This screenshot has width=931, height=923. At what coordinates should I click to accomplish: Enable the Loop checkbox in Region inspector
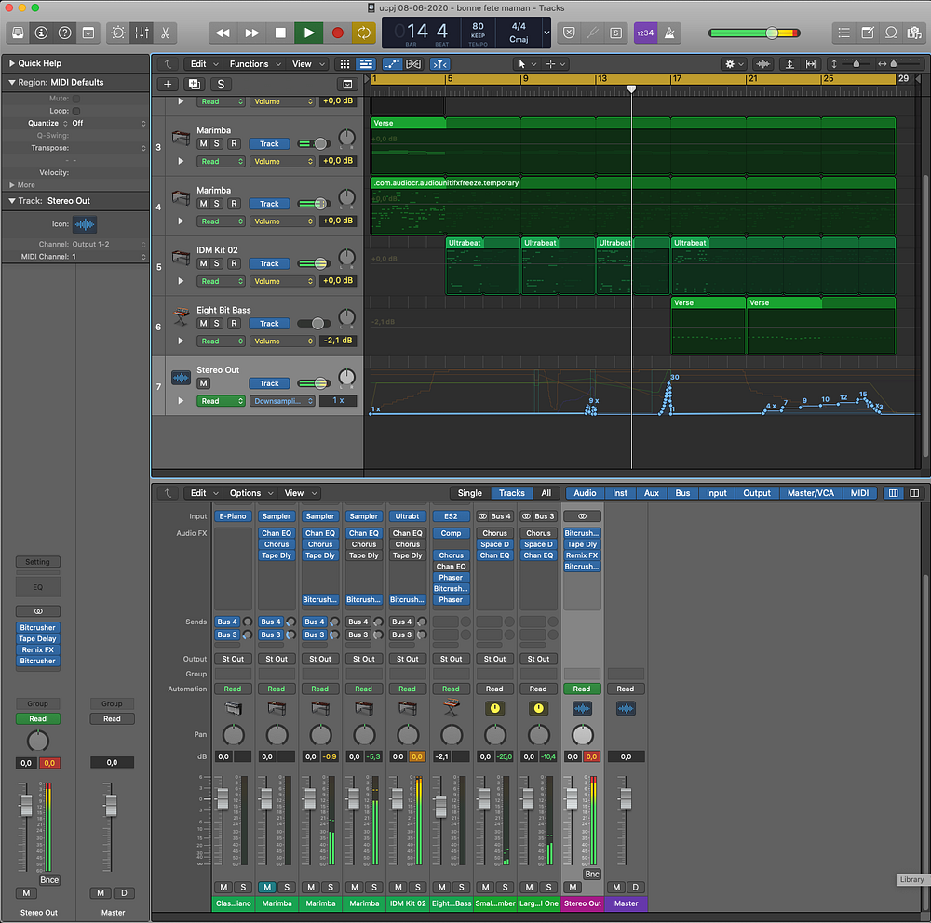coord(76,111)
